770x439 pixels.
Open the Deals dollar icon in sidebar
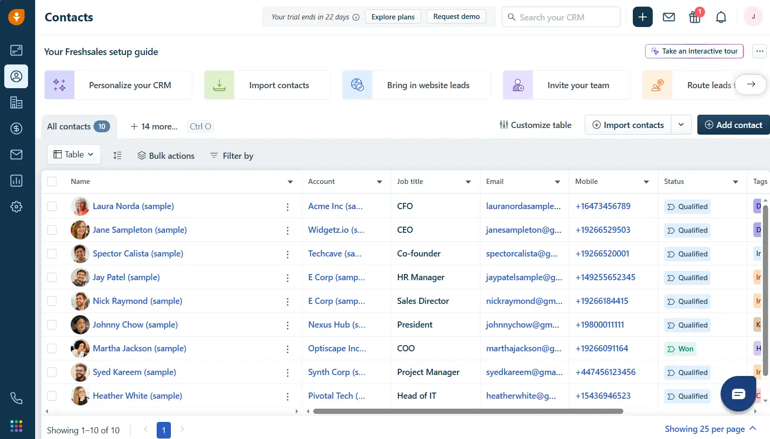coord(16,128)
